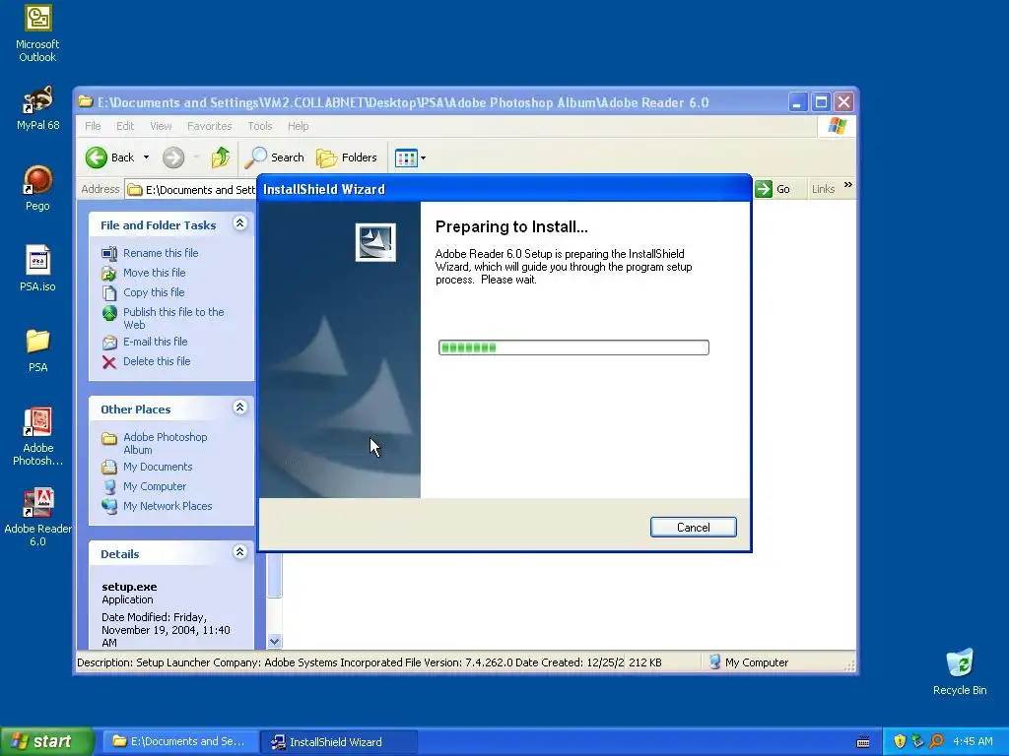Open My Documents in Other Places
Screen dimensions: 1009x756
(158, 467)
